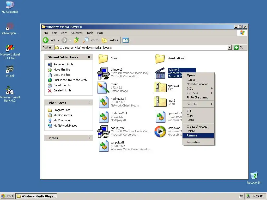Select the npdsplay2.dll file icon
The width and height of the screenshot is (267, 200).
(104, 117)
